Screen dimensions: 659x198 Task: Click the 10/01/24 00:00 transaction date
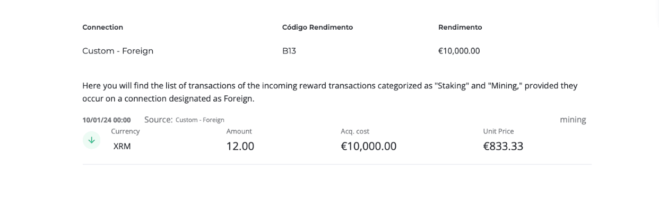tap(107, 120)
